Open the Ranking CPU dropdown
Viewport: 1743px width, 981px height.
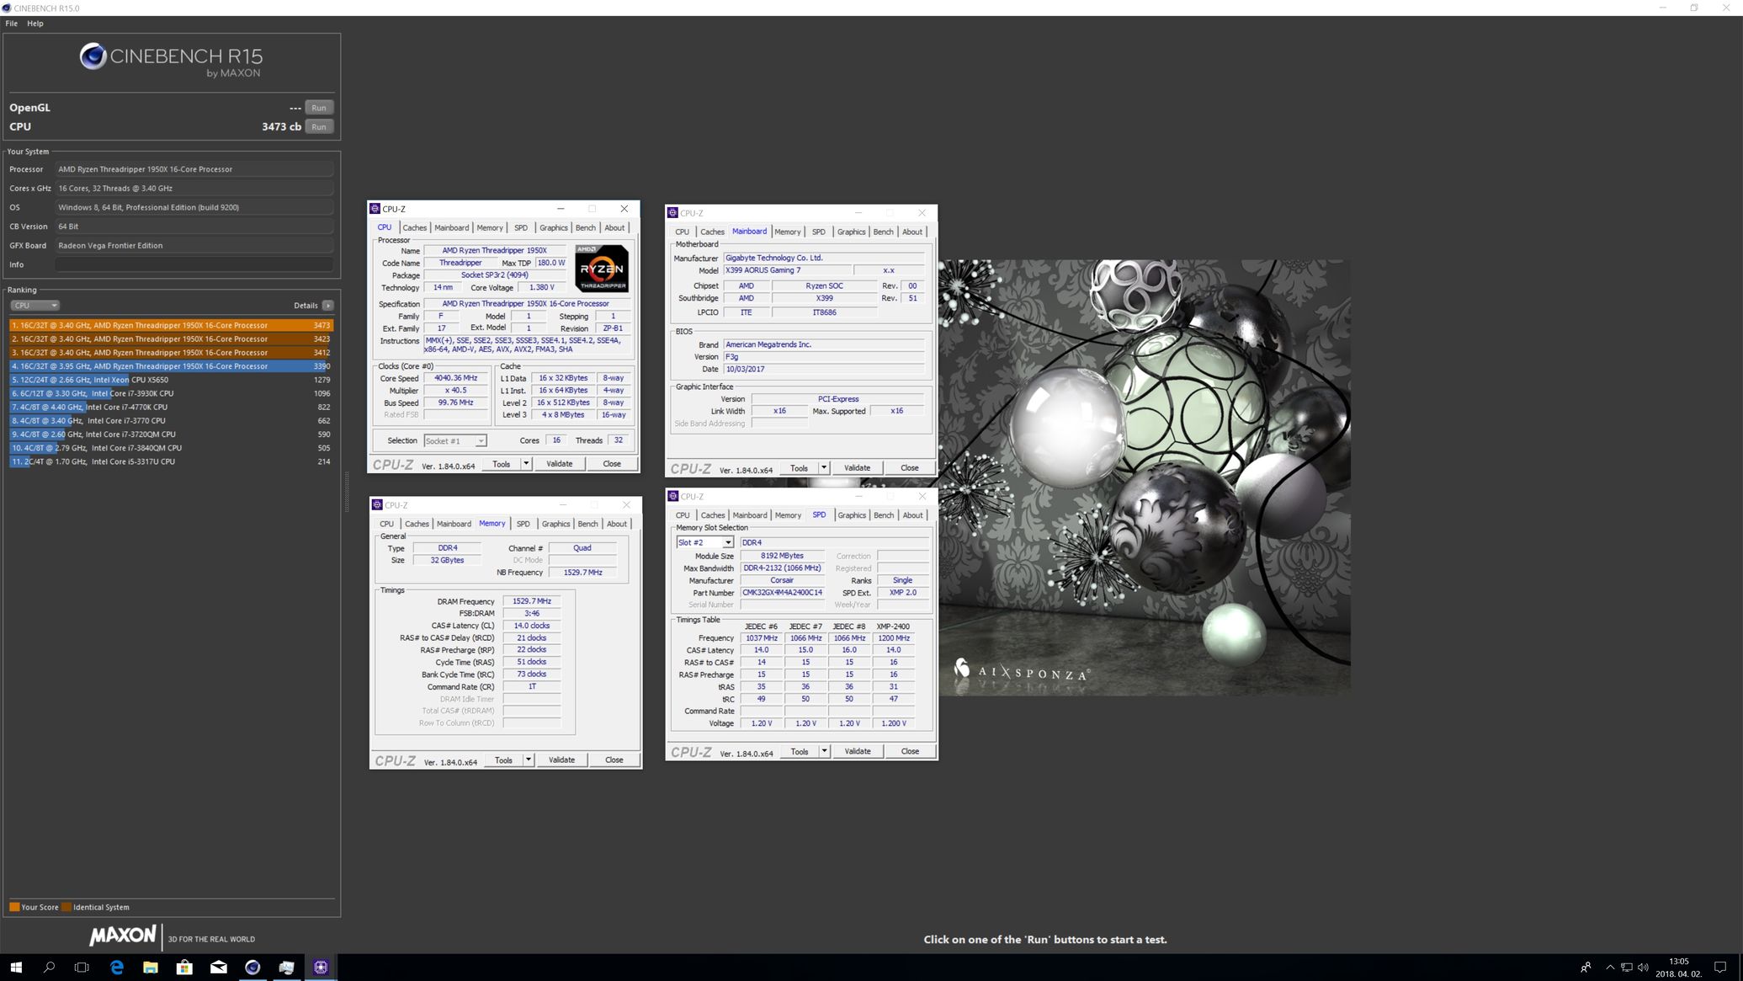tap(35, 306)
